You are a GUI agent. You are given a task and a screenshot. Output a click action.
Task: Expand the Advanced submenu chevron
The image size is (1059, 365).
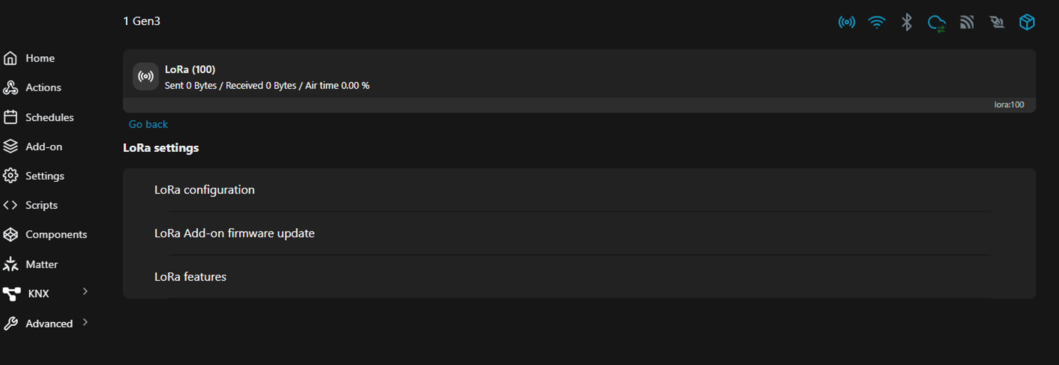85,322
